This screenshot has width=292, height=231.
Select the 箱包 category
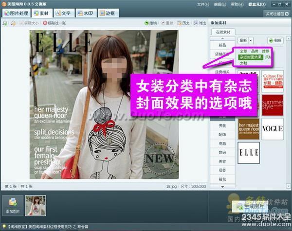point(222,179)
